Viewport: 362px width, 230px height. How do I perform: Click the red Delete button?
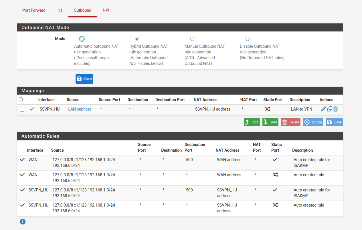tap(291, 122)
